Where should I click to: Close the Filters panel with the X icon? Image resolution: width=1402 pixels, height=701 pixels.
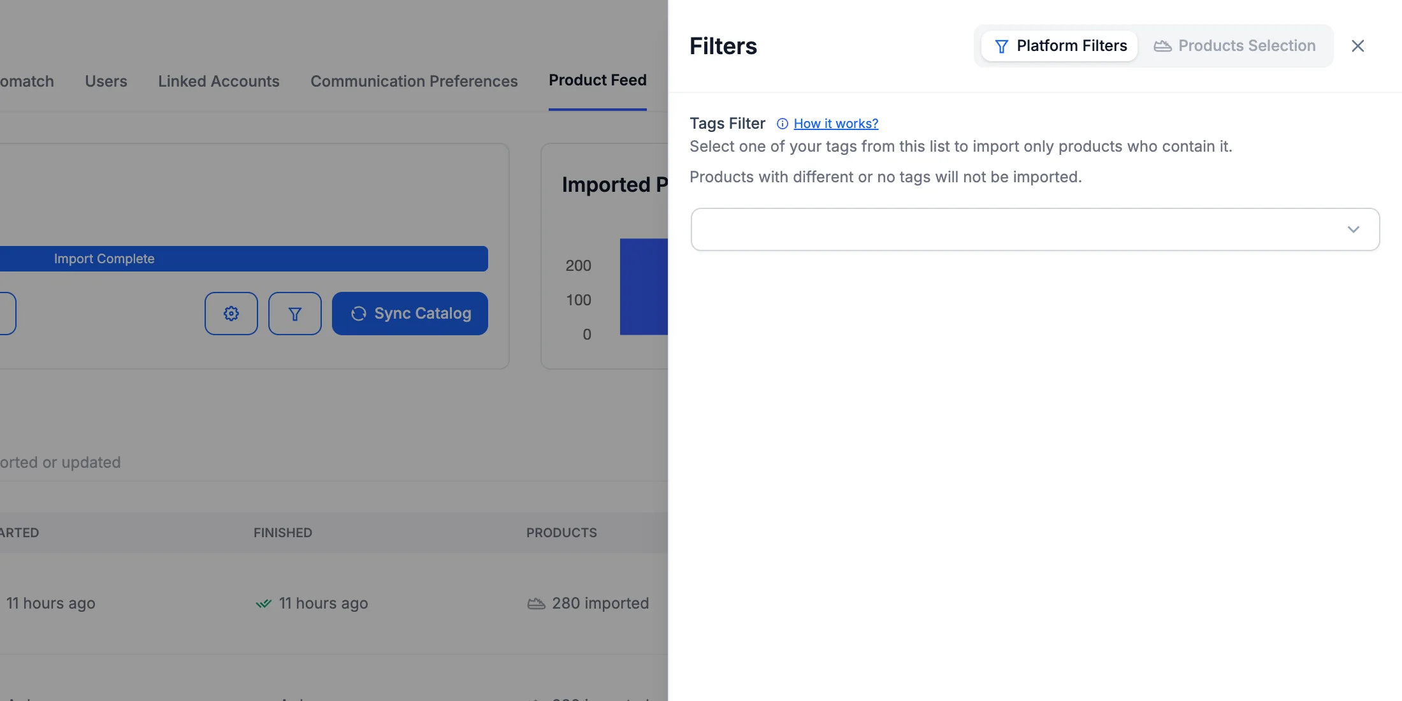(x=1357, y=46)
